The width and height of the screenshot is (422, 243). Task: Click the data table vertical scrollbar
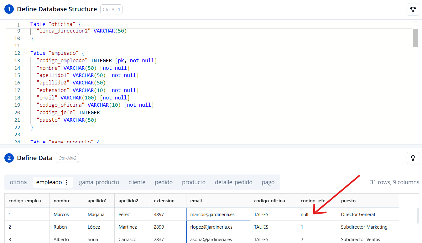click(x=417, y=216)
